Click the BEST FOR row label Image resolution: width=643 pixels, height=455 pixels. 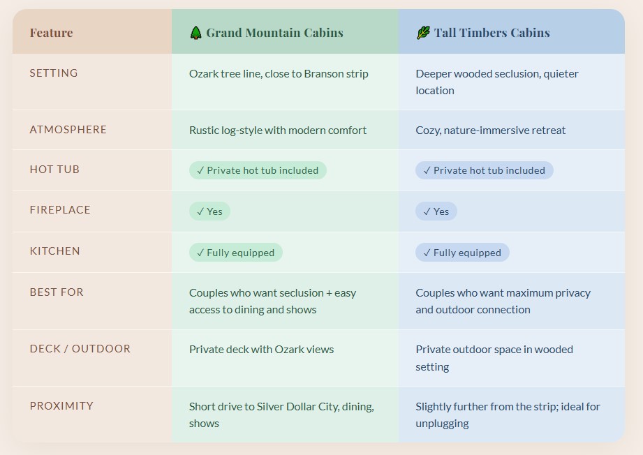coord(57,292)
